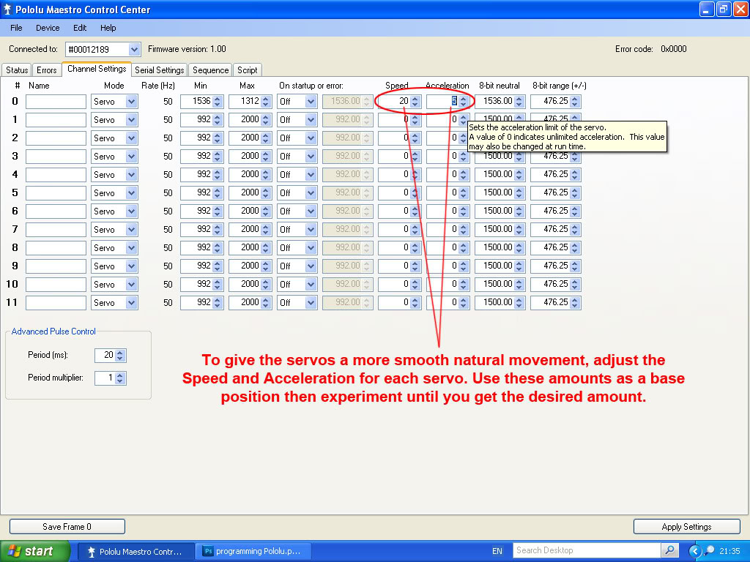750x562 pixels.
Task: Click the Pololu icon in the title bar
Action: [7, 10]
